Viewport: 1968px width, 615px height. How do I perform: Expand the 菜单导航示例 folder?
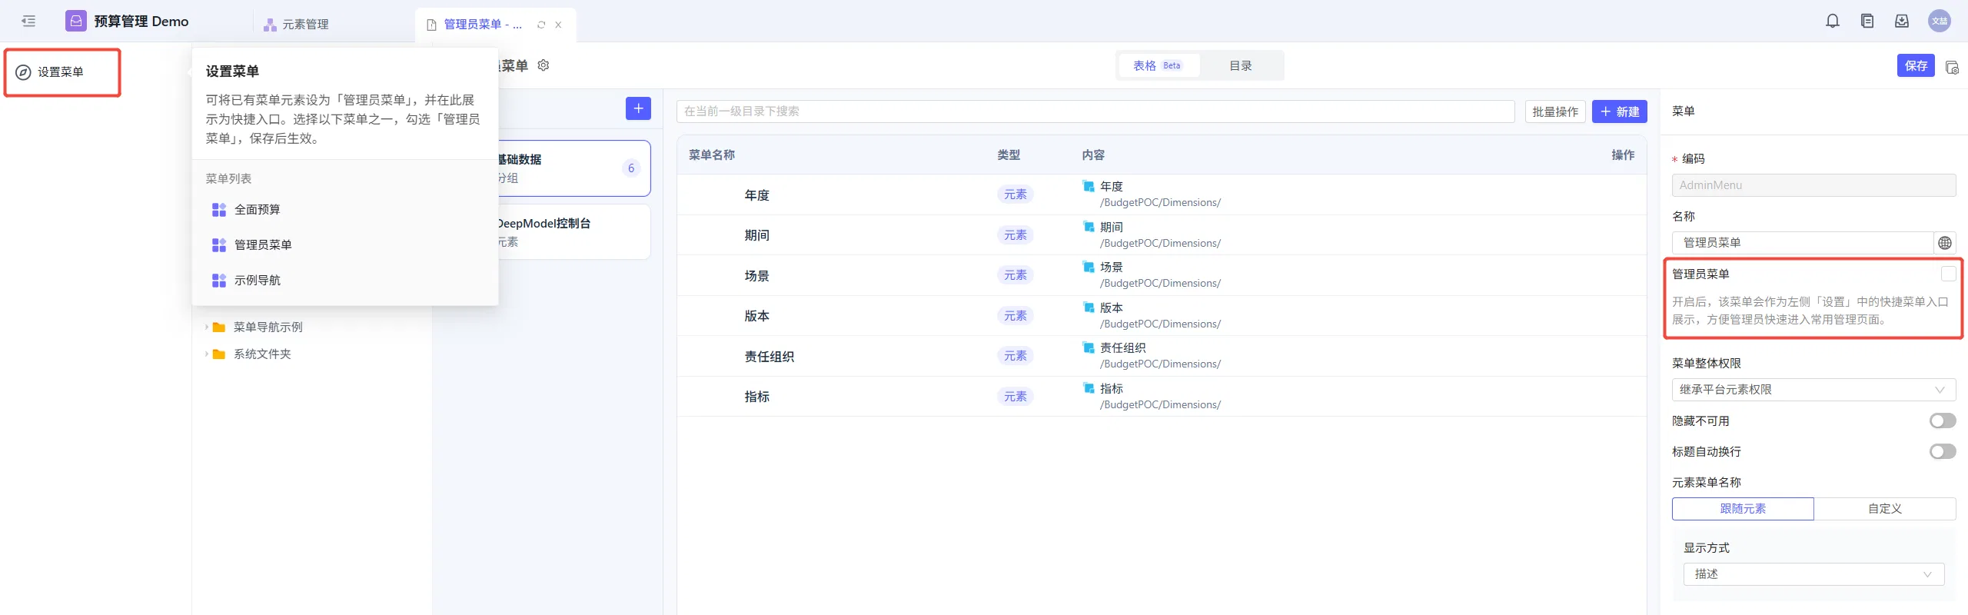[x=206, y=327]
